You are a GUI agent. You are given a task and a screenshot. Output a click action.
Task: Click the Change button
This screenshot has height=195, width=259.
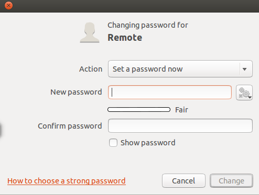click(231, 181)
